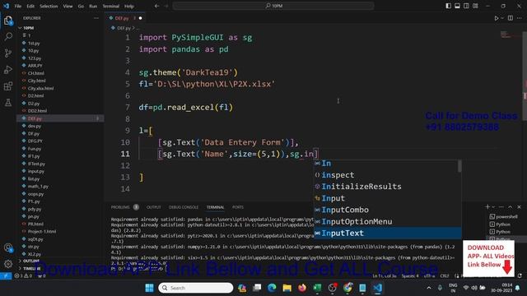Switch to the TERMINAL panel tab
Viewport: 527px width, 296px height.
click(215, 207)
